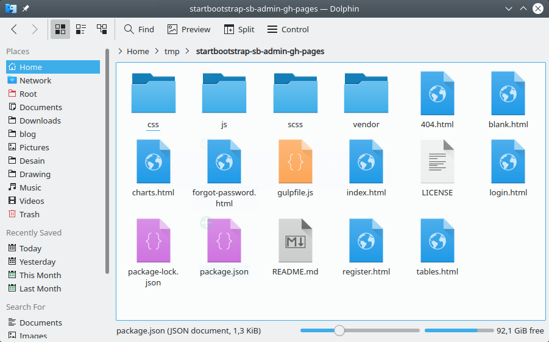Select the login.html file icon
Image resolution: width=549 pixels, height=342 pixels.
(508, 161)
